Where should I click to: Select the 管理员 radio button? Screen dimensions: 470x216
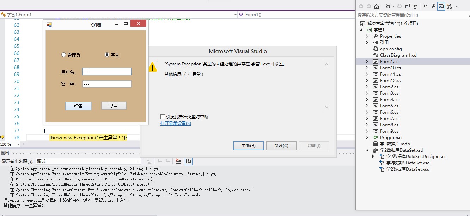click(x=63, y=55)
